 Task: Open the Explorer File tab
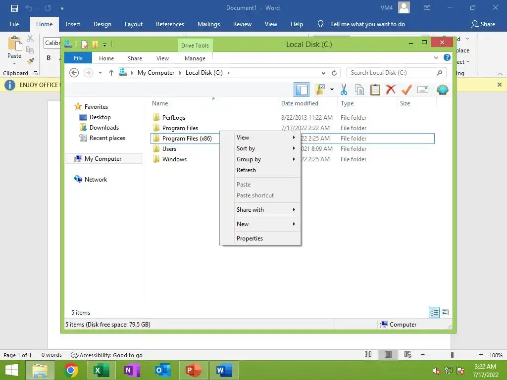[78, 58]
